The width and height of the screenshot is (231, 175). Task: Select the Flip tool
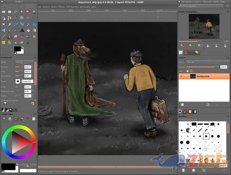click(x=4, y=30)
